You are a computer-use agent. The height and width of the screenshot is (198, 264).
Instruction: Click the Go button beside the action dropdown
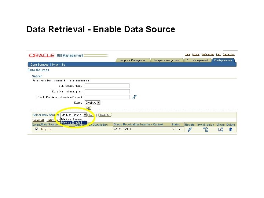click(91, 115)
